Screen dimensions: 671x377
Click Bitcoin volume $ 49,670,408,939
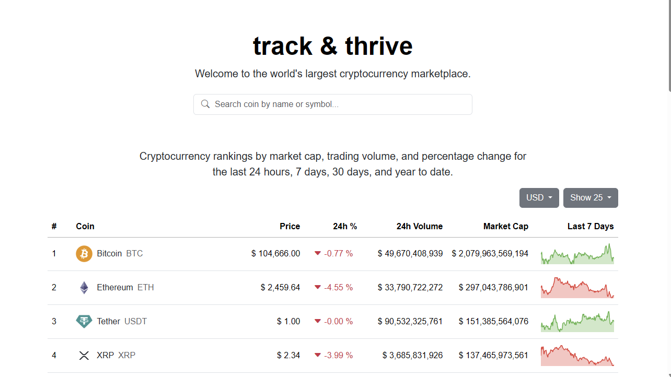click(410, 254)
